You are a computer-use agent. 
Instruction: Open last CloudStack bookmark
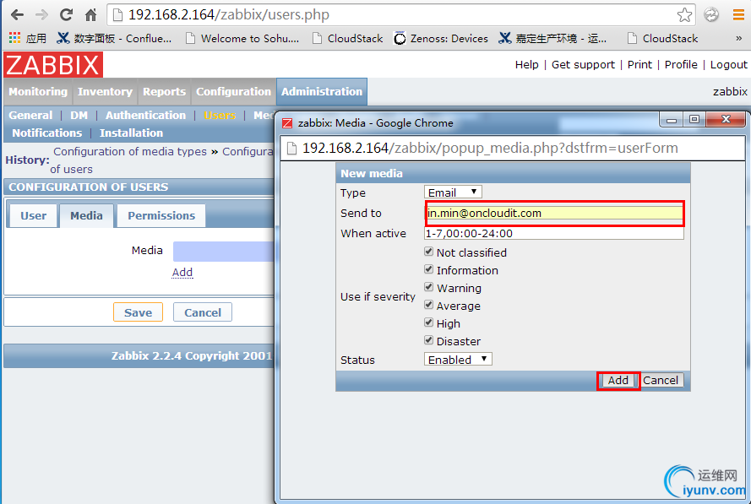coord(663,38)
